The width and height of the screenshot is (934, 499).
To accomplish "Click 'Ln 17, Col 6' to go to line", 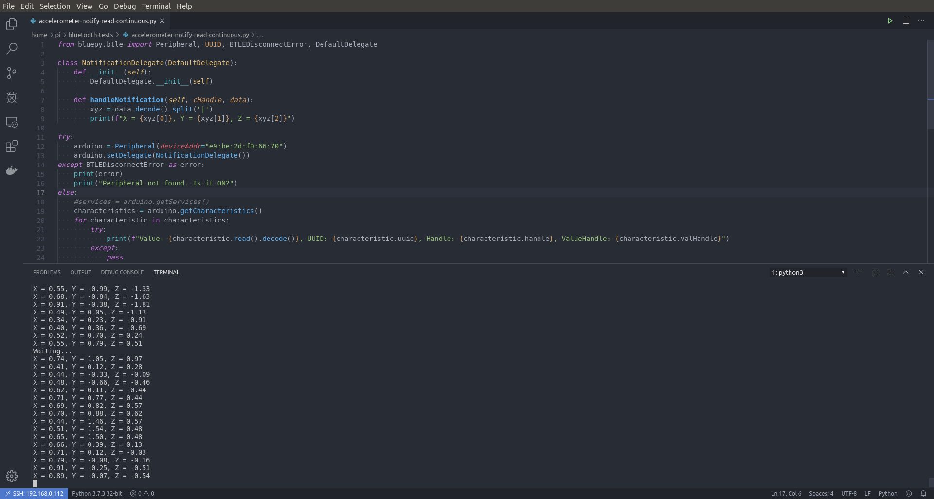I will coord(786,493).
